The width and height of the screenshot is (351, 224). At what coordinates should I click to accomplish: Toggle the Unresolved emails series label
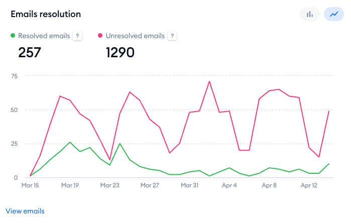[x=135, y=36]
